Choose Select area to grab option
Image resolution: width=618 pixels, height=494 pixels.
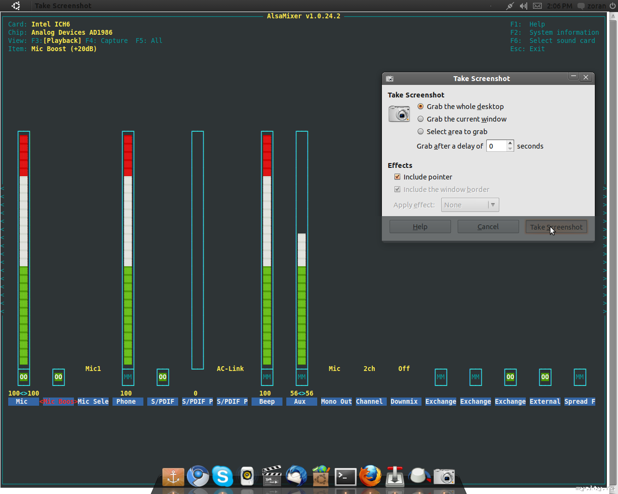[452, 132]
